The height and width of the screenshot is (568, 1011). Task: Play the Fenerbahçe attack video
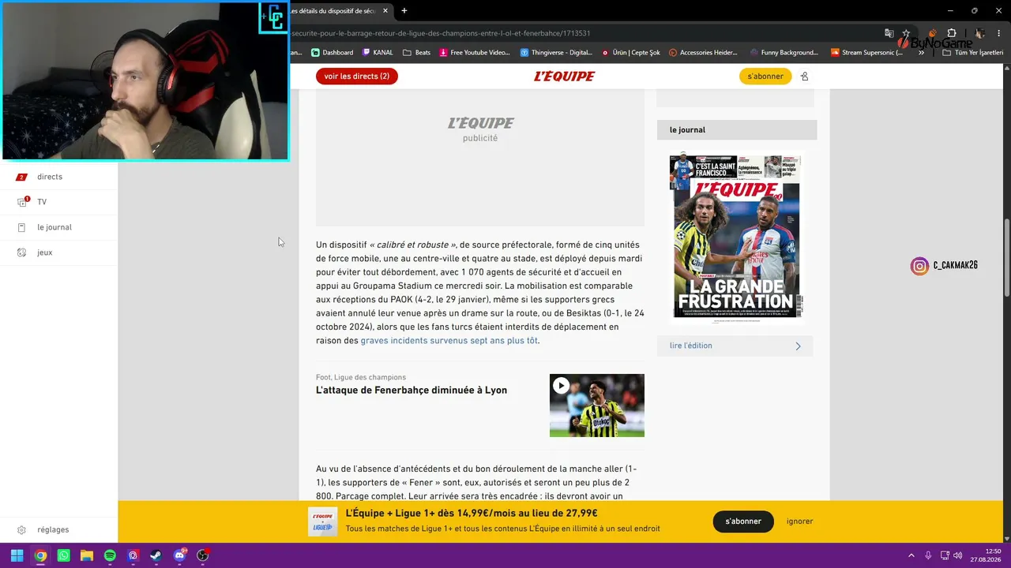tap(561, 386)
